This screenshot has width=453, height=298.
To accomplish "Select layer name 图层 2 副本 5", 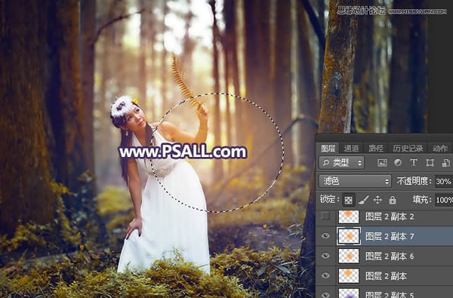I will coord(390,294).
